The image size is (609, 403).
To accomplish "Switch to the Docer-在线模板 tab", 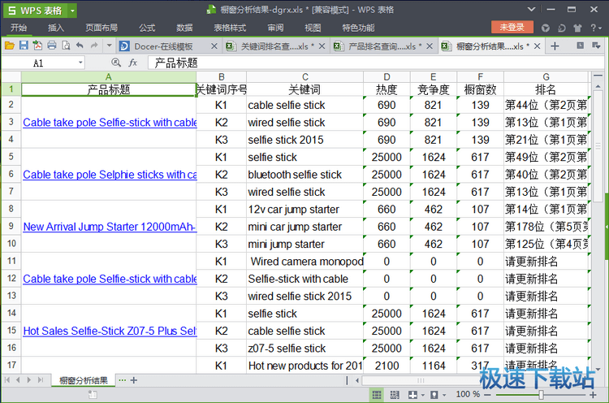I will coord(163,46).
